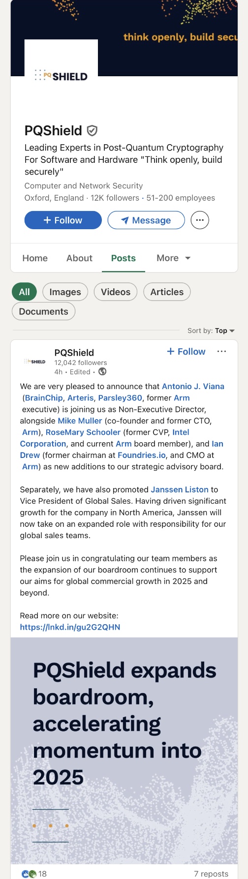Filter posts by Articles

pyautogui.click(x=167, y=292)
